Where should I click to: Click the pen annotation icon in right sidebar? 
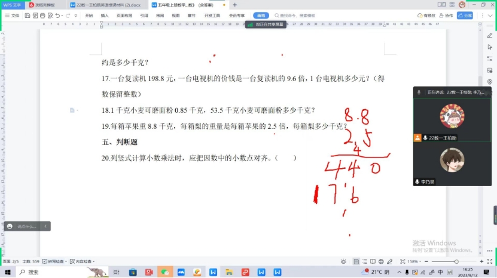point(489,36)
